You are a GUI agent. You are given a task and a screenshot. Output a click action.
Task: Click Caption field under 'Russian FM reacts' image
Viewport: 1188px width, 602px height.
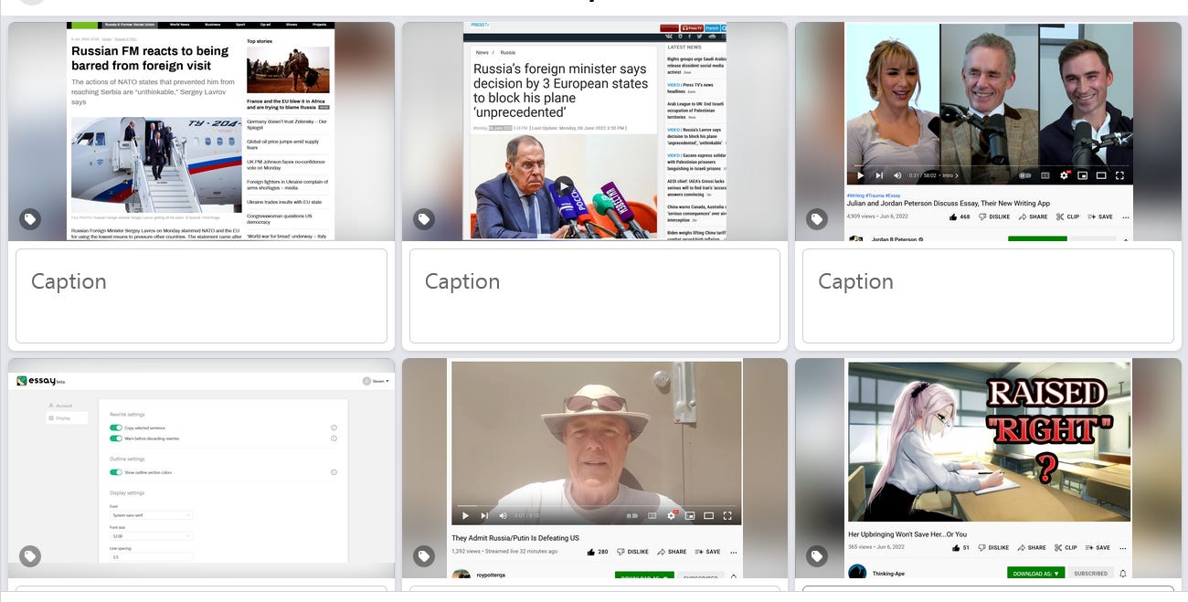point(201,296)
